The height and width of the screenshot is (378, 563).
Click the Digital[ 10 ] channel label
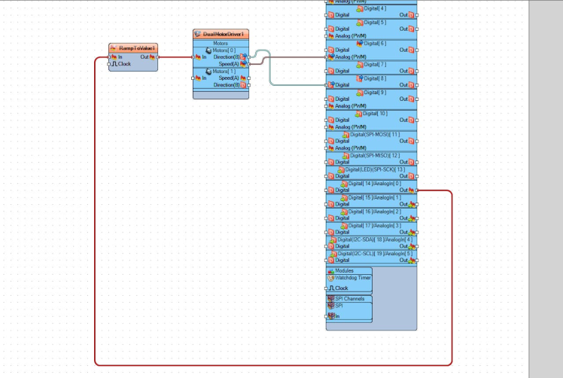click(x=376, y=114)
